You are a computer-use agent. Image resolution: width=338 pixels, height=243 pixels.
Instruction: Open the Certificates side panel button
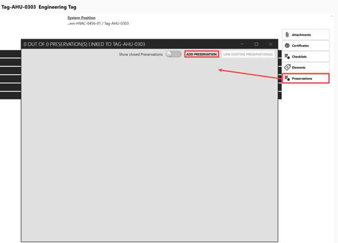pyautogui.click(x=306, y=46)
